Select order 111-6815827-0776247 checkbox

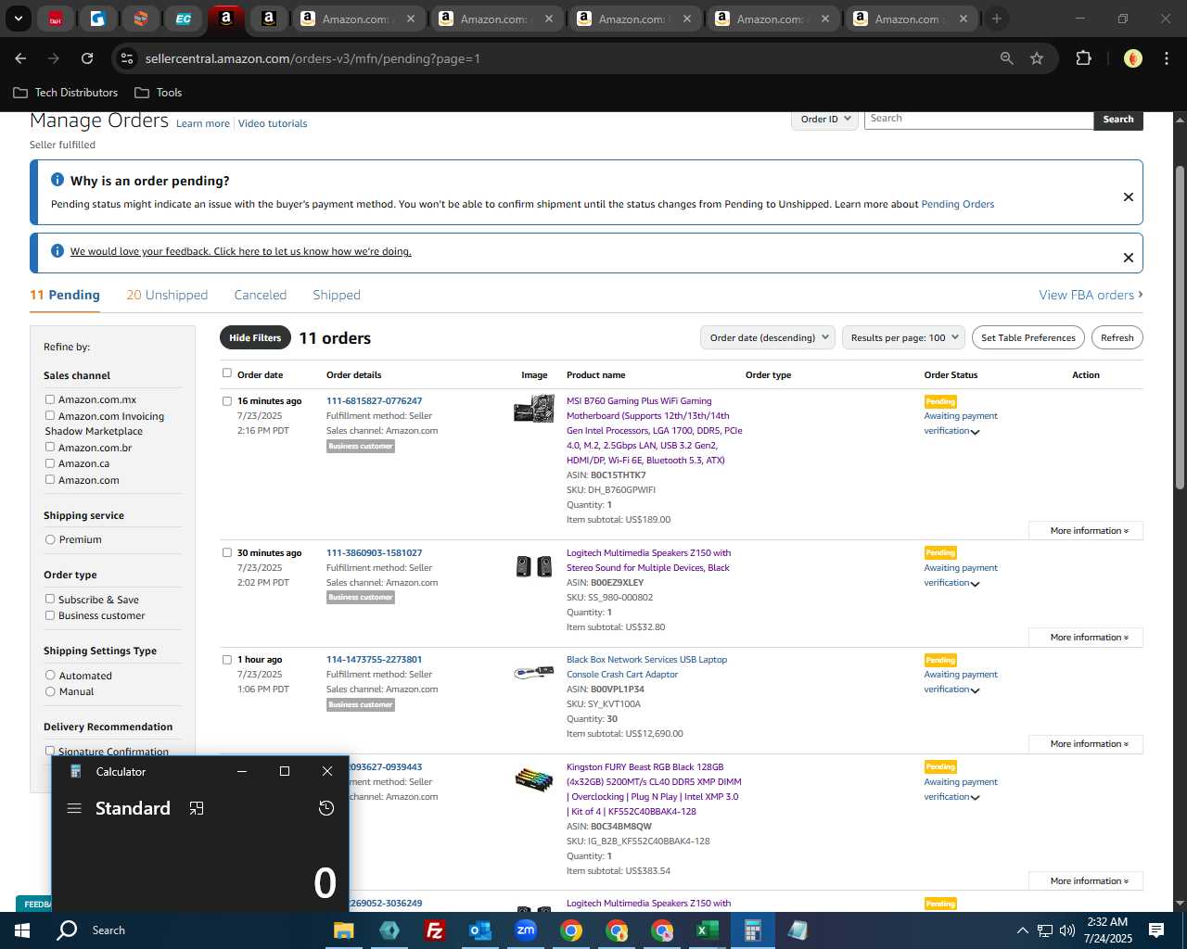tap(227, 401)
